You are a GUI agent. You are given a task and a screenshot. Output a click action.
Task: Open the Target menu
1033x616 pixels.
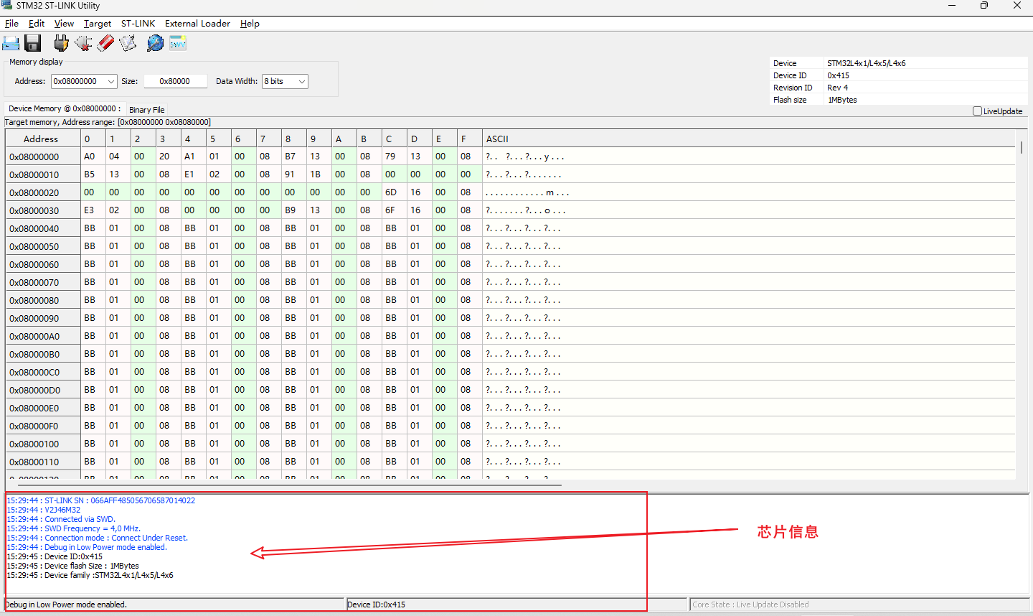97,24
